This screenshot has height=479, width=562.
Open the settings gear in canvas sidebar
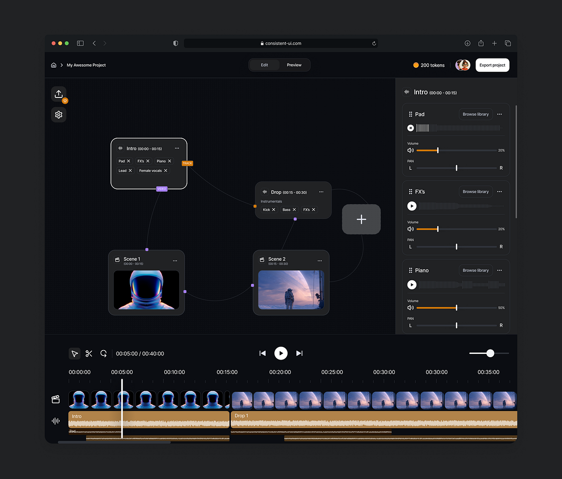pyautogui.click(x=59, y=115)
